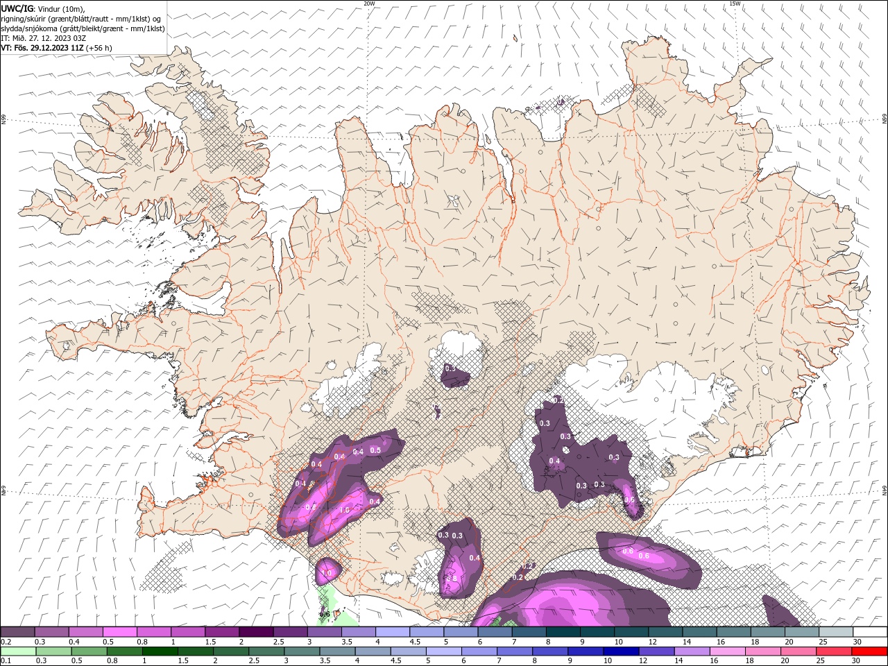This screenshot has width=888, height=666.
Task: Pick upper scale swatch starting at 2.5
Action: (290, 632)
